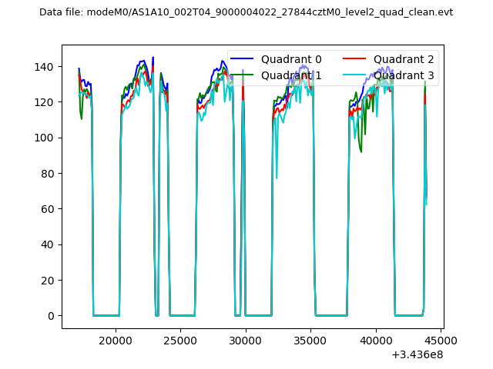Image resolution: width=493 pixels, height=369 pixels.
Task: Click the cyan Quadrant 3 legend line
Action: [357, 75]
